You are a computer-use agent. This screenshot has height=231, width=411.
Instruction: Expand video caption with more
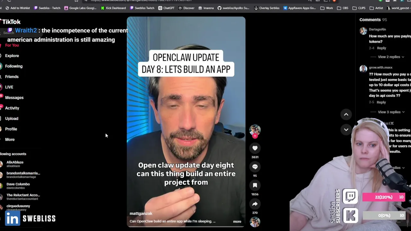(237, 221)
